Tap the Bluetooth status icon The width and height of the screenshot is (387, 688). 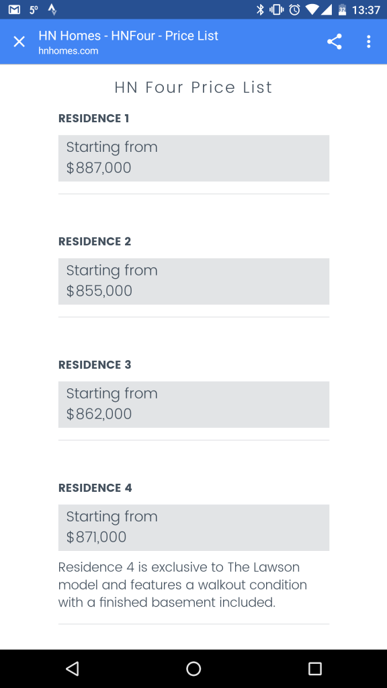[x=260, y=9]
